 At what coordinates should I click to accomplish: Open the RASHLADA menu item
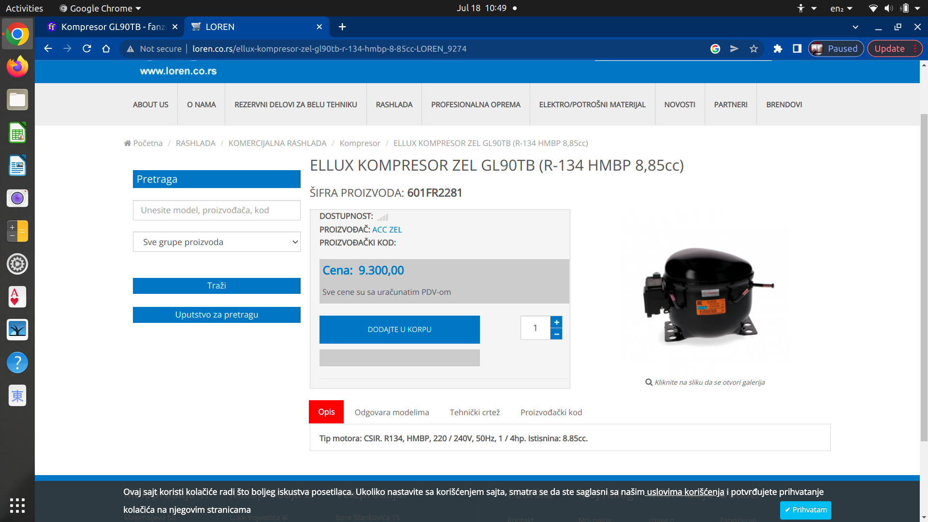coord(394,104)
